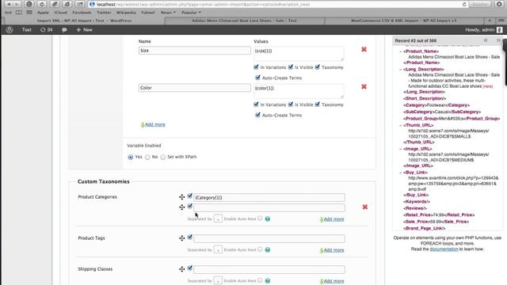507x285 pixels.
Task: Open the documentation link
Action: (x=444, y=249)
